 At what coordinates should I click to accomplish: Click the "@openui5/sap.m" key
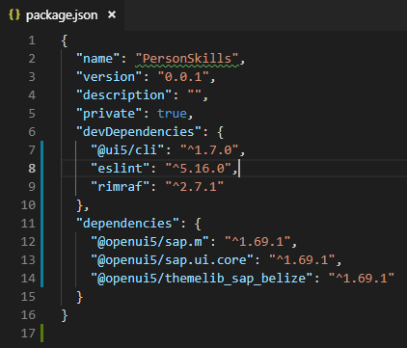(149, 242)
